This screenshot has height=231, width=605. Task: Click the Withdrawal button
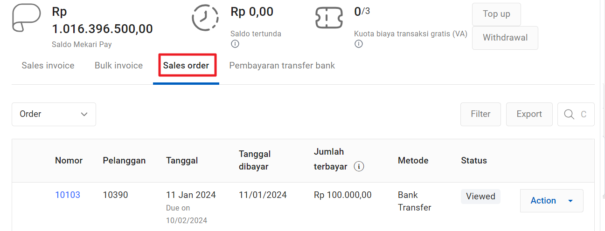pos(505,38)
